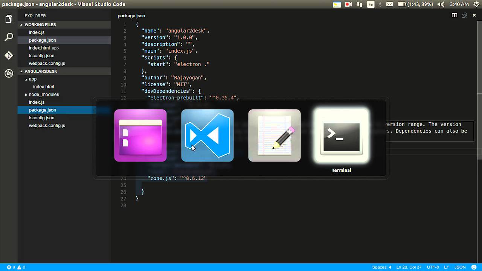
Task: Place cursor on "version": "1.0.0" line
Action: 169,38
